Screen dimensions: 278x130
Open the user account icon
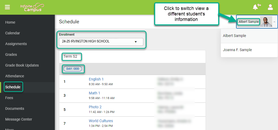[x=270, y=7]
